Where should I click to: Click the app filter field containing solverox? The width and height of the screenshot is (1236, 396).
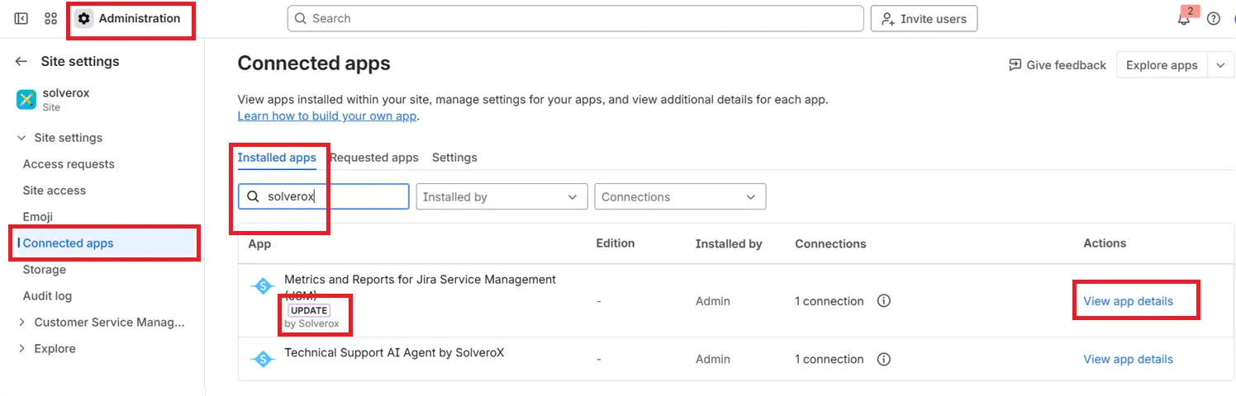pos(324,196)
